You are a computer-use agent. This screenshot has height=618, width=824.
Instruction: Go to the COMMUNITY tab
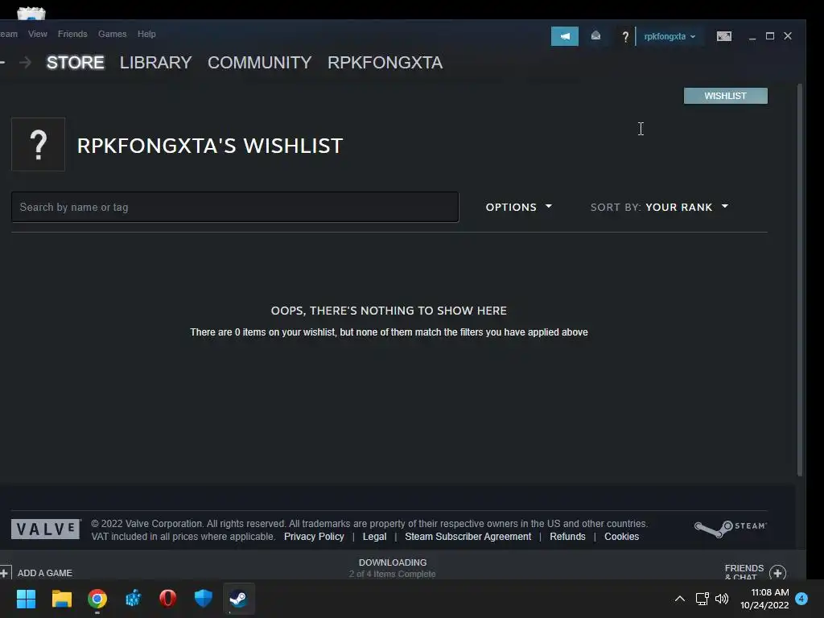(260, 63)
